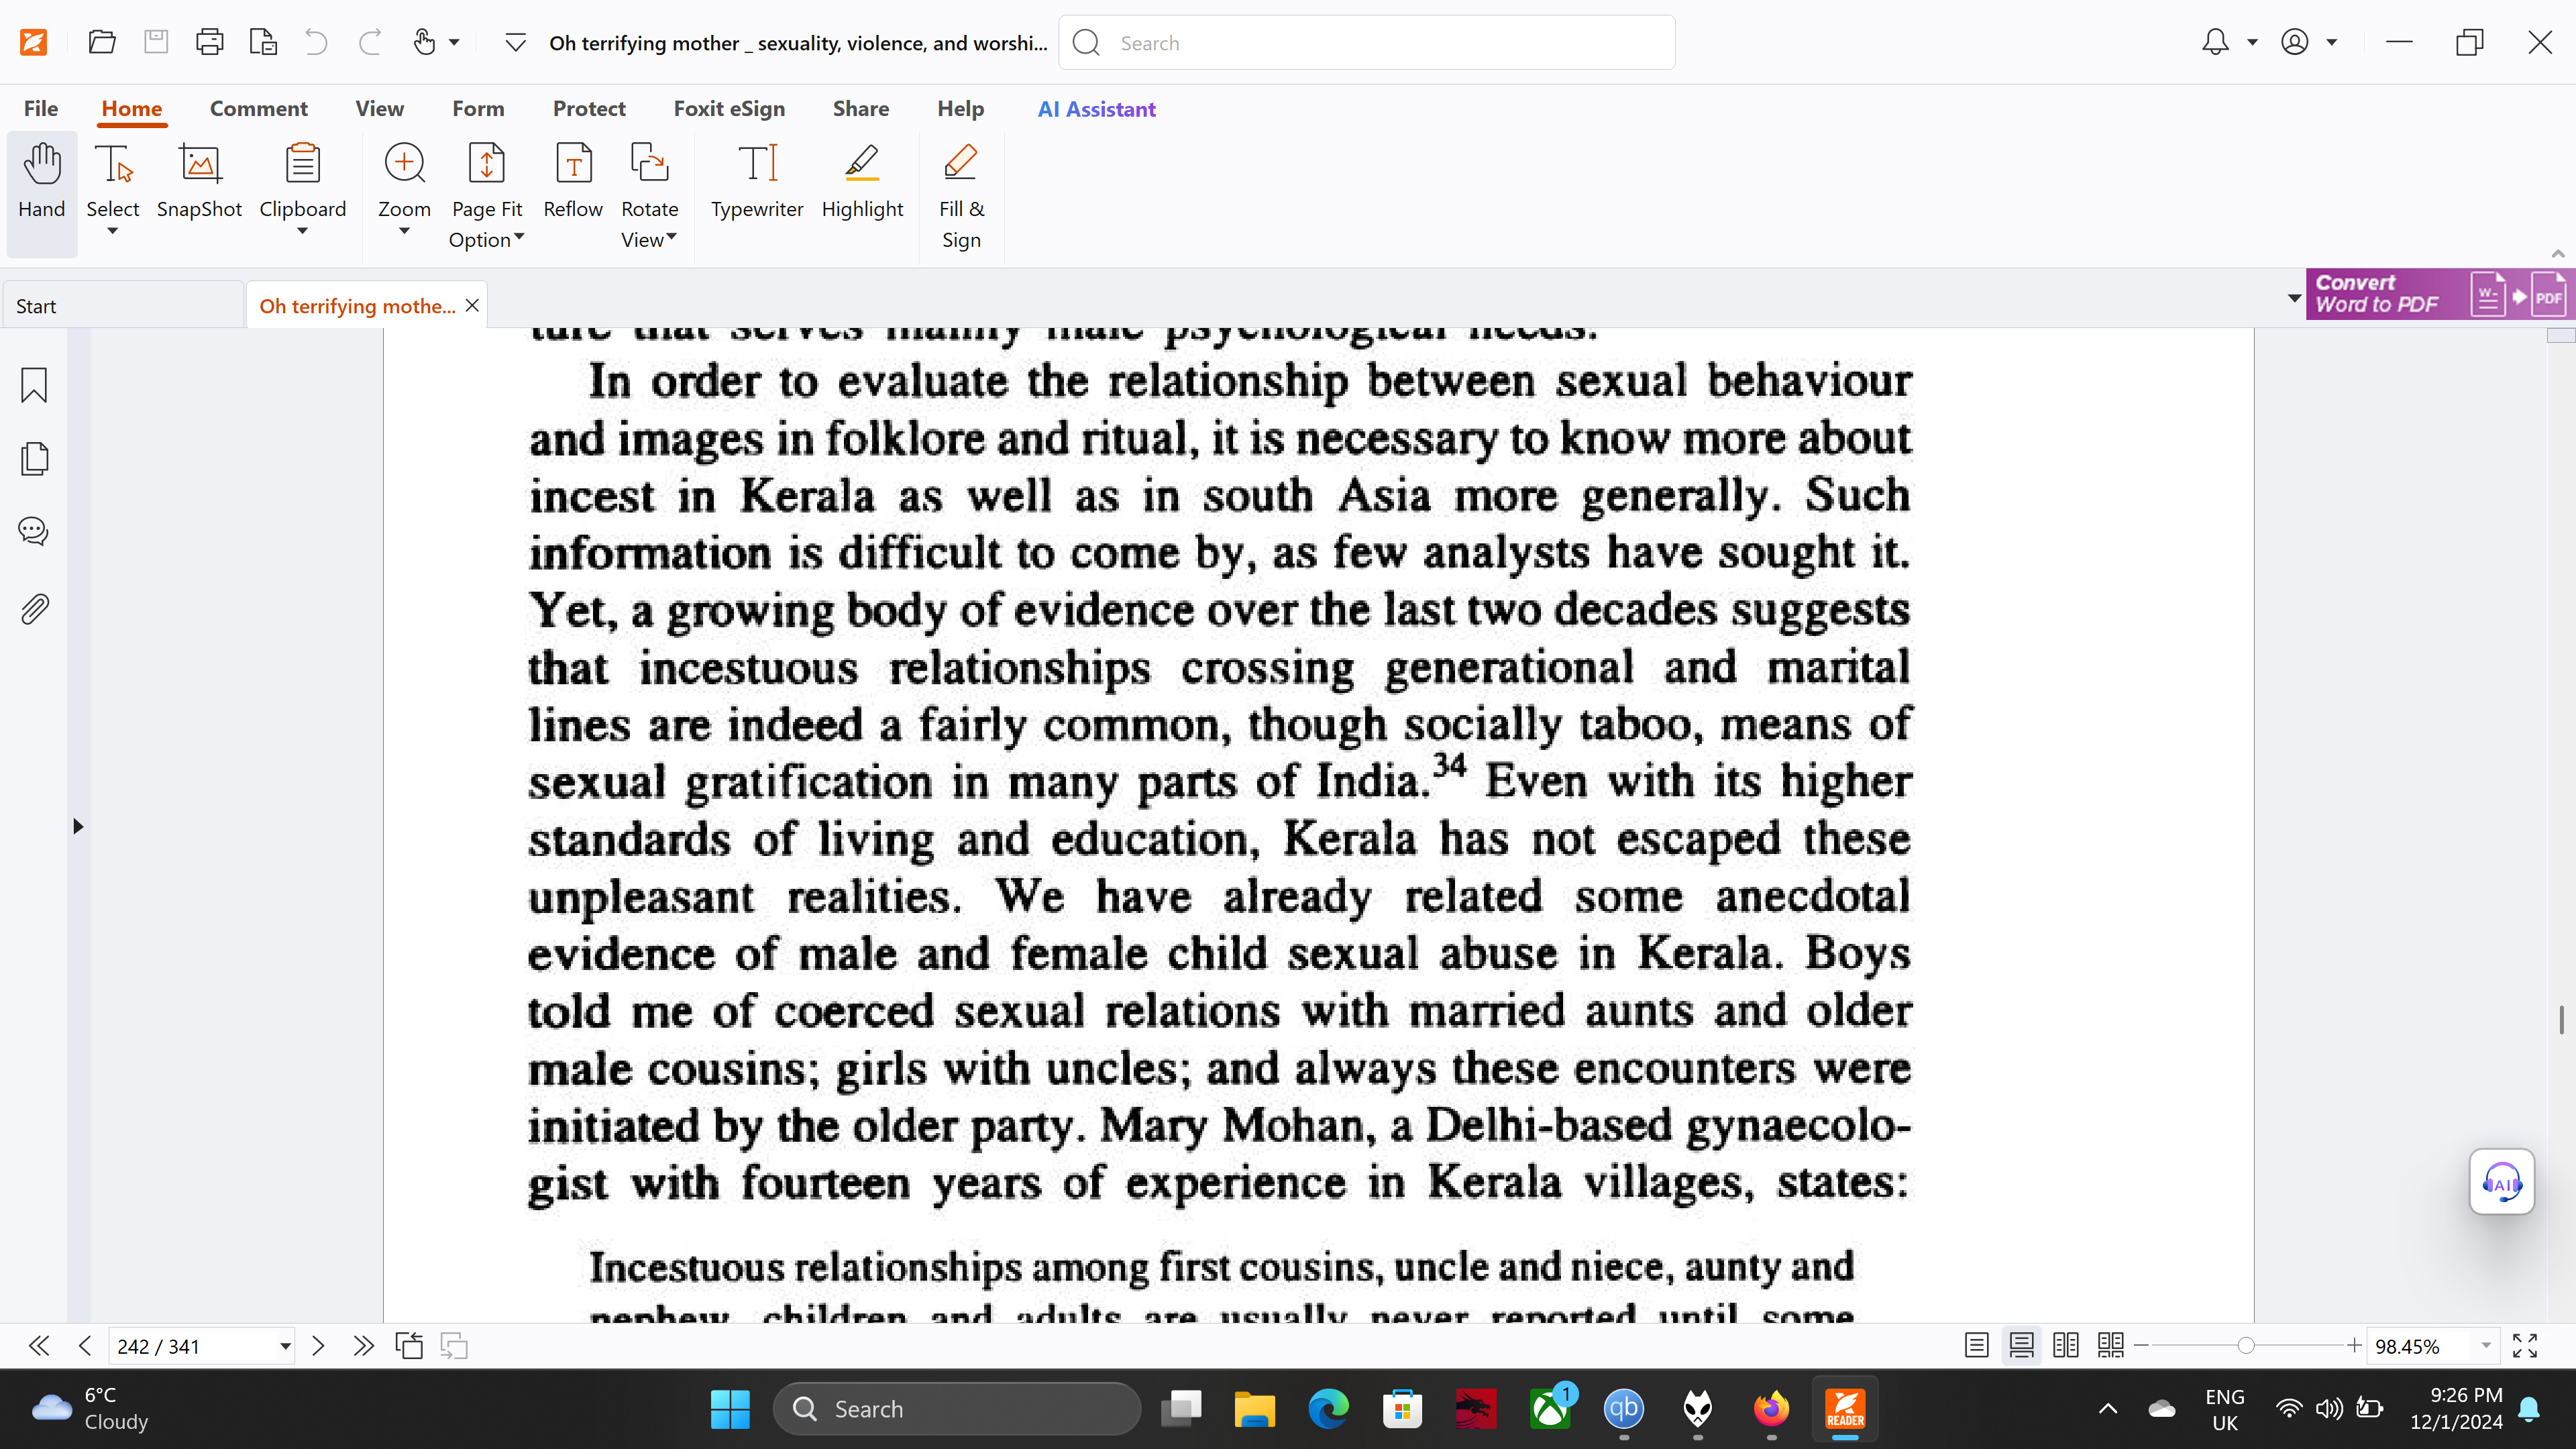Switch to continuous facing view
The image size is (2576, 1449).
tap(2110, 1346)
